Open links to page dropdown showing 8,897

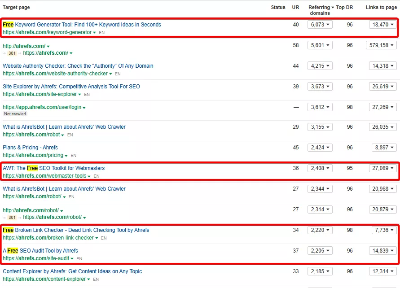pos(384,148)
